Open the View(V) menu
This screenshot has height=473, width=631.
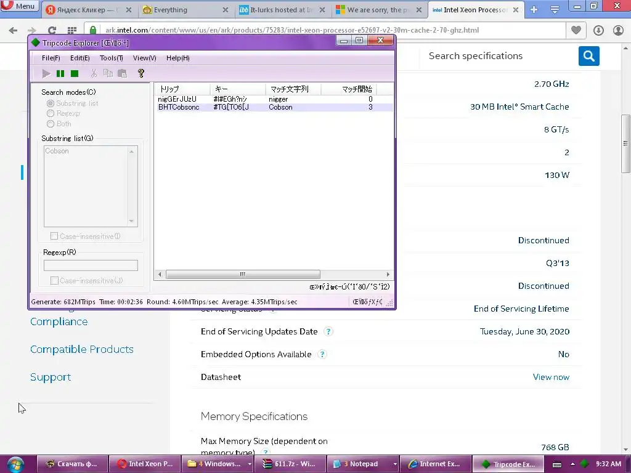point(144,58)
